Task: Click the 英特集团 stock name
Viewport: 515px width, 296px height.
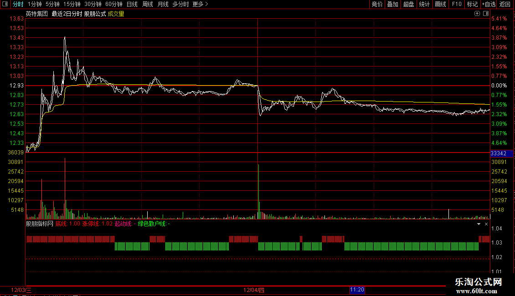Action: (x=37, y=14)
